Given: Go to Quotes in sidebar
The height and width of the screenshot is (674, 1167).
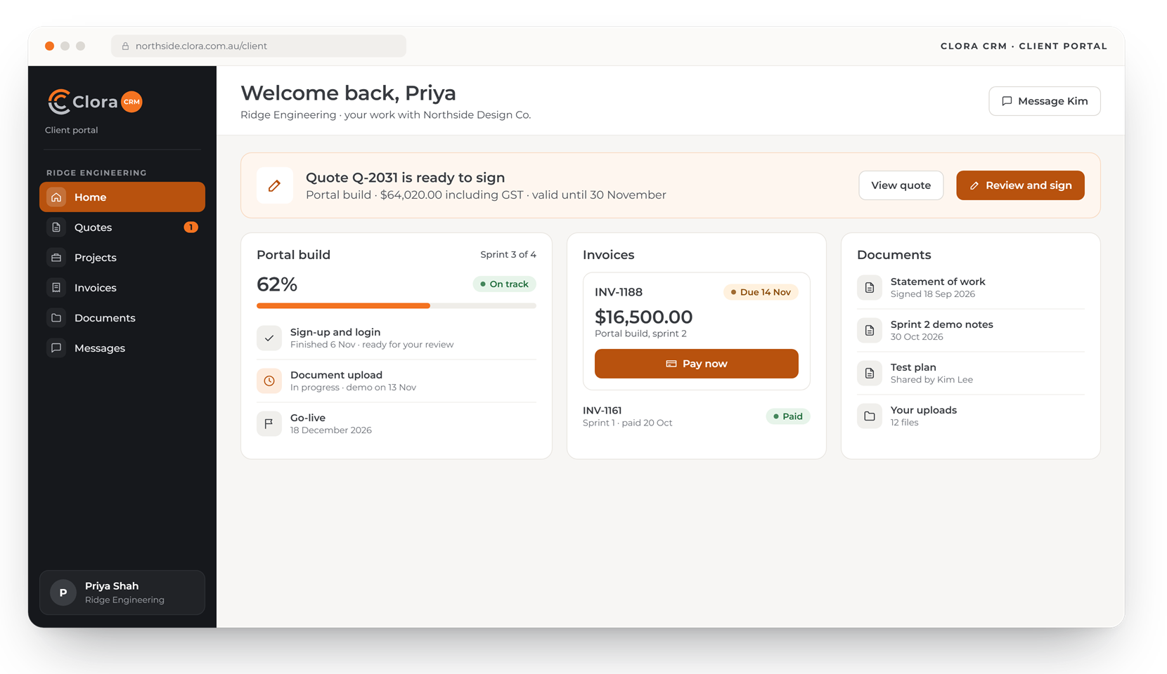Looking at the screenshot, I should [122, 227].
